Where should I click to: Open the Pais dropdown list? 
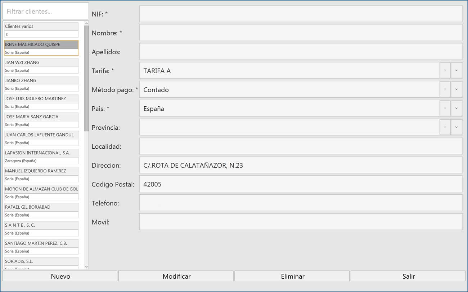click(456, 108)
